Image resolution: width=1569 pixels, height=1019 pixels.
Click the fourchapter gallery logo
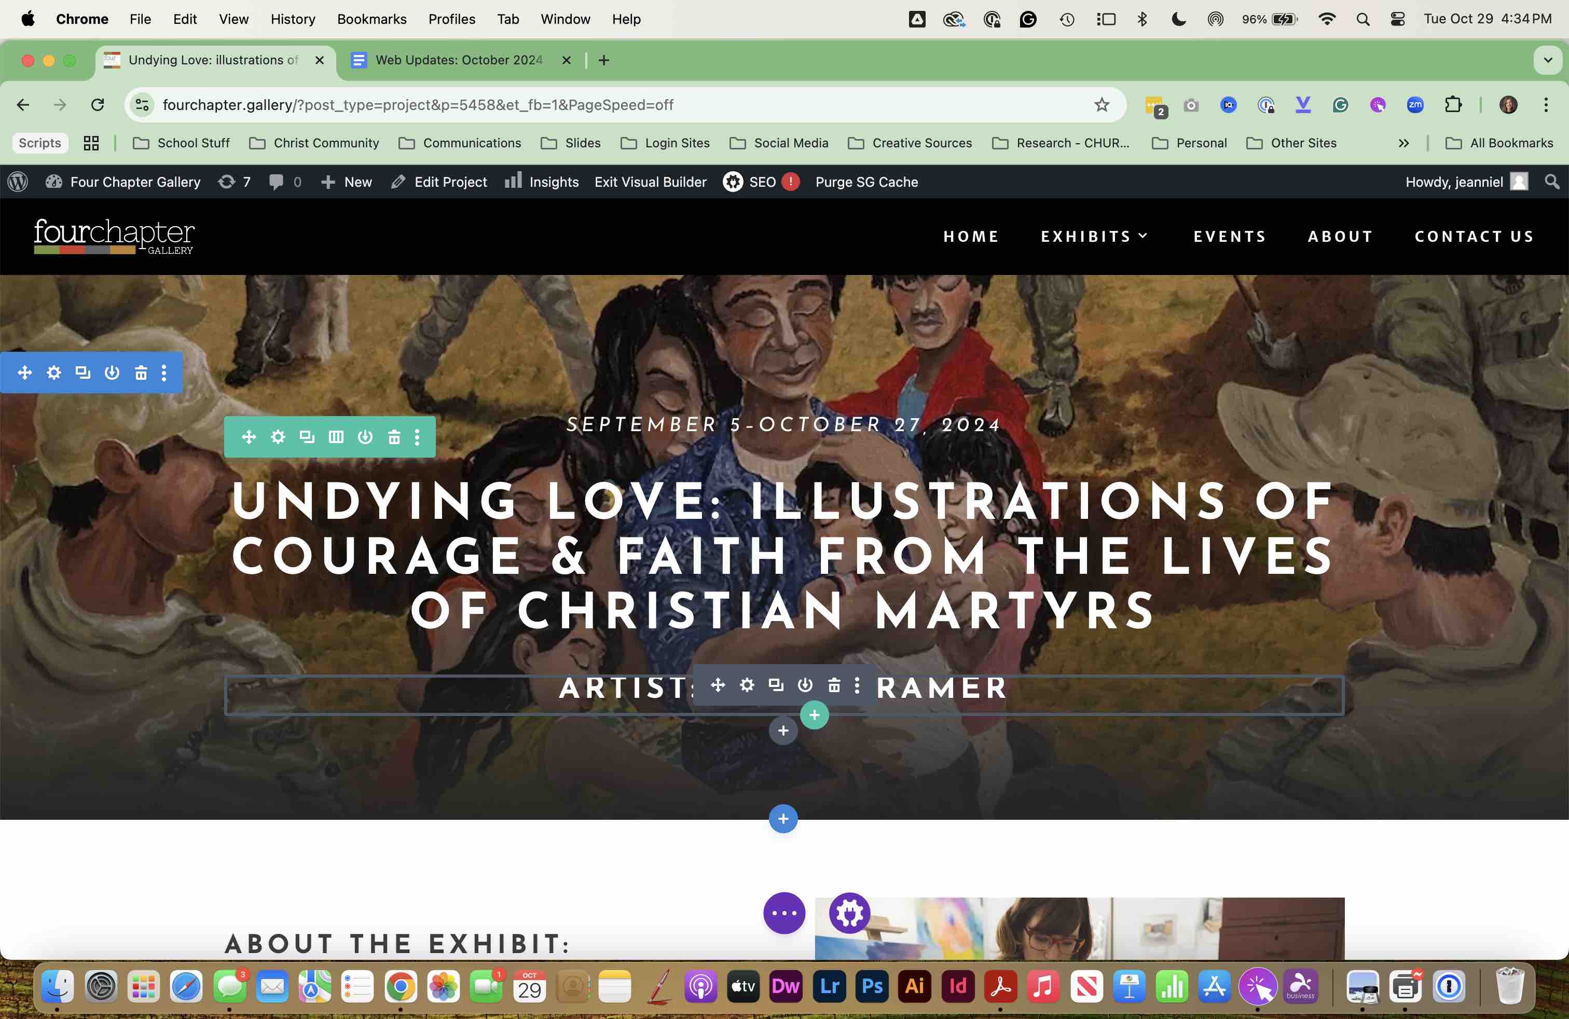pyautogui.click(x=114, y=236)
